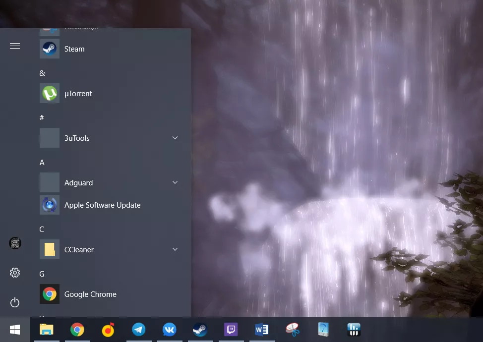The image size is (483, 342).
Task: Open the music player taskbar icon
Action: 108,330
